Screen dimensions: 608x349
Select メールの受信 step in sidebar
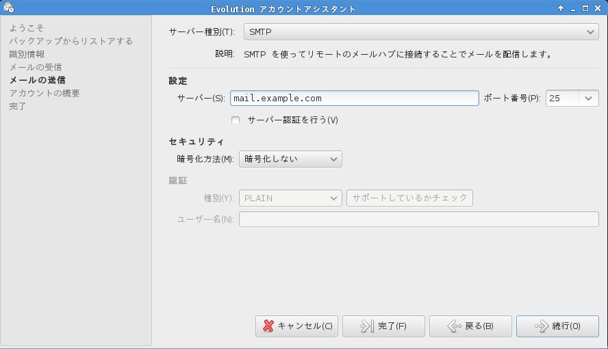pos(35,67)
